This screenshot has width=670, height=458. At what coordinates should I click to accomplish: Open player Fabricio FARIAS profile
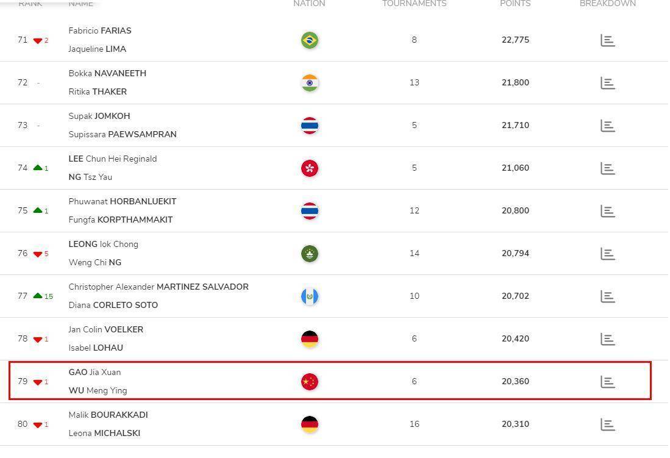pyautogui.click(x=100, y=30)
